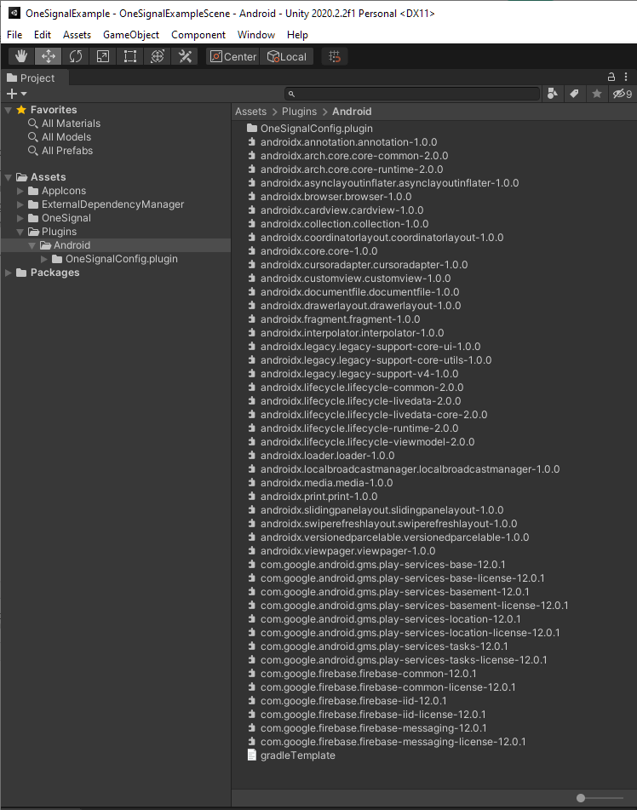Expand the OneSignal folder arrow
Viewport: 637px width, 810px height.
click(x=20, y=218)
